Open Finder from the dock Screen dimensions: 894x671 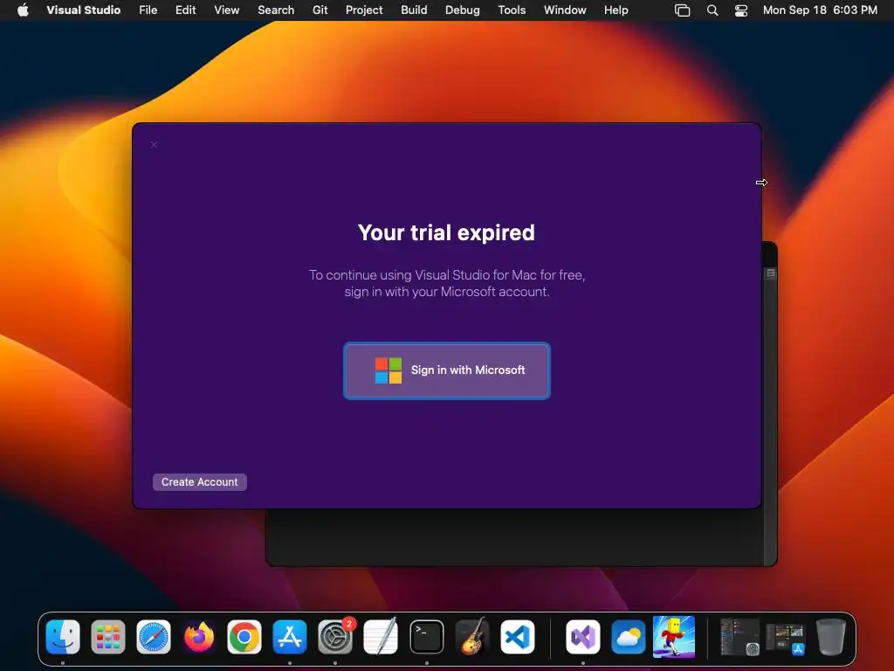(x=63, y=637)
